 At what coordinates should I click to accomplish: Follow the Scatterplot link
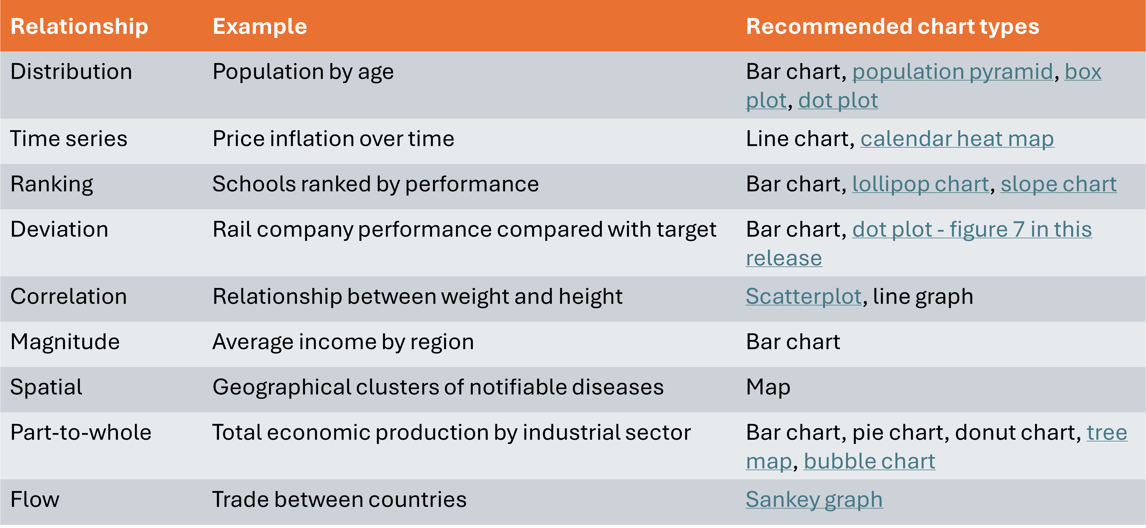pyautogui.click(x=803, y=297)
